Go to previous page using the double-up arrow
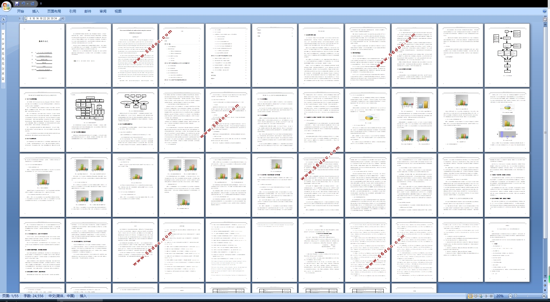 pyautogui.click(x=545, y=281)
